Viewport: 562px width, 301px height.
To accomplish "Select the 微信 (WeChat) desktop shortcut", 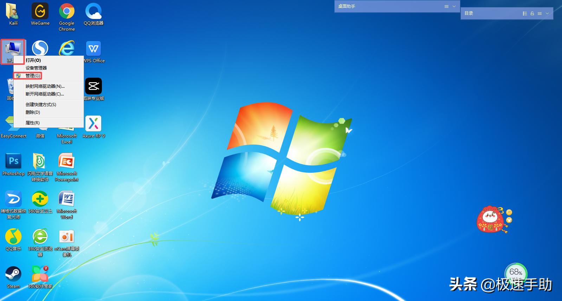I will (40, 136).
